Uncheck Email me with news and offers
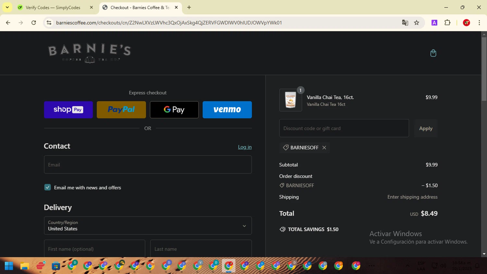 tap(47, 187)
